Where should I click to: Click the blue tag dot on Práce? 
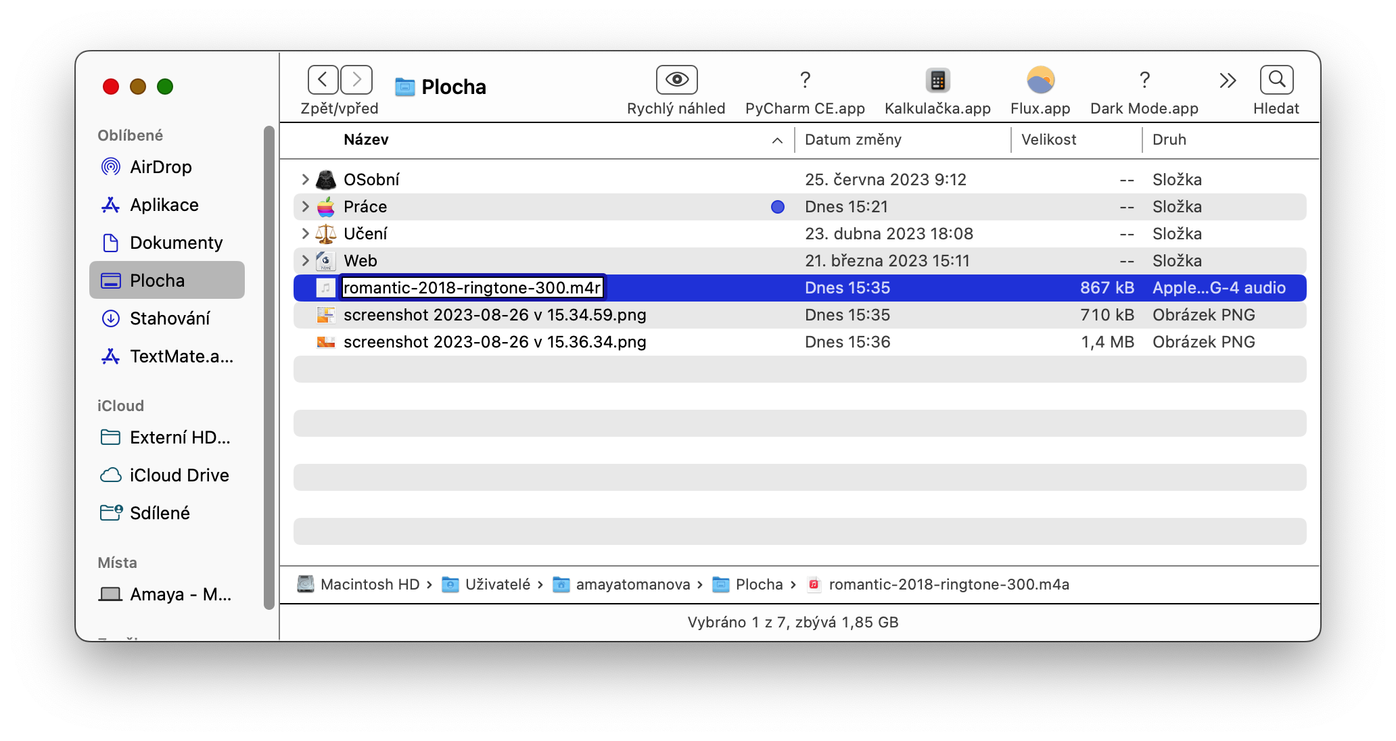(x=778, y=207)
